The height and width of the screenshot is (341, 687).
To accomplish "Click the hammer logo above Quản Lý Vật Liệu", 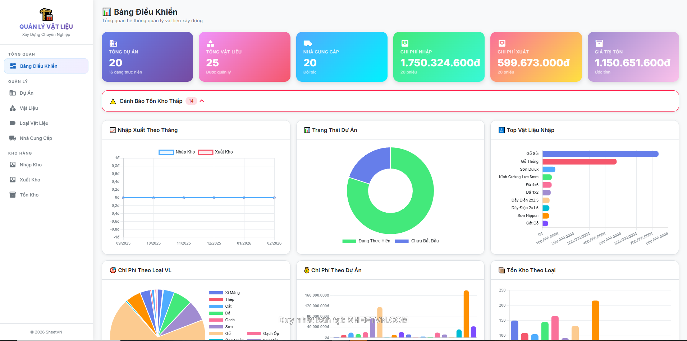I will pos(46,14).
